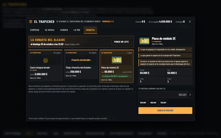Click the El Trapicheo shop icon
Screen dimensions: 221x138
(31, 22)
